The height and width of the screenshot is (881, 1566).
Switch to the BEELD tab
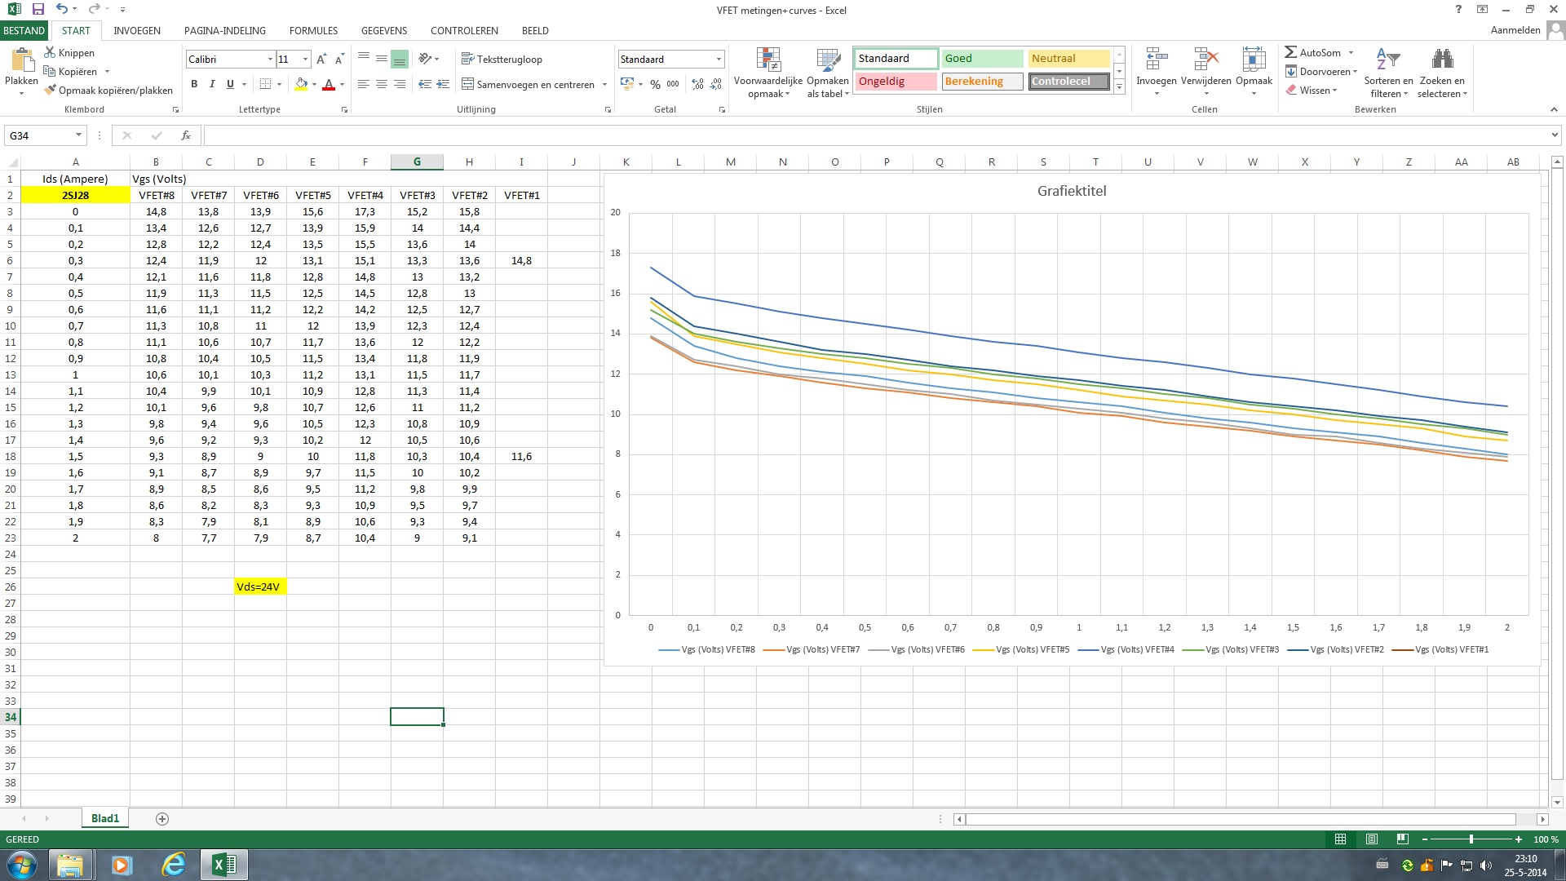(x=535, y=30)
